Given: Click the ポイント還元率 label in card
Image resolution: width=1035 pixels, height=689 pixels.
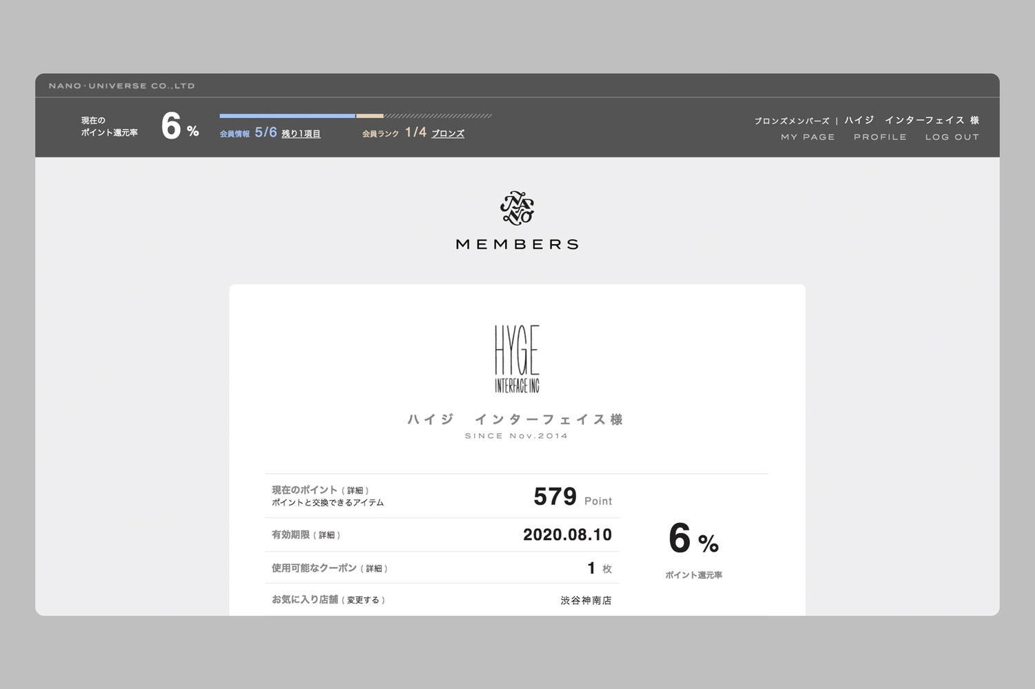Looking at the screenshot, I should [693, 575].
